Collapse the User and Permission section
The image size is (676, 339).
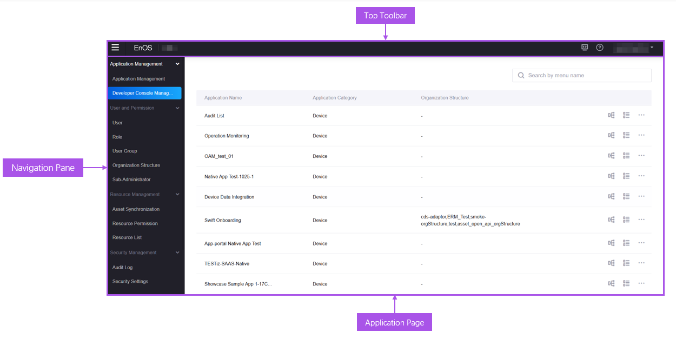tap(177, 108)
